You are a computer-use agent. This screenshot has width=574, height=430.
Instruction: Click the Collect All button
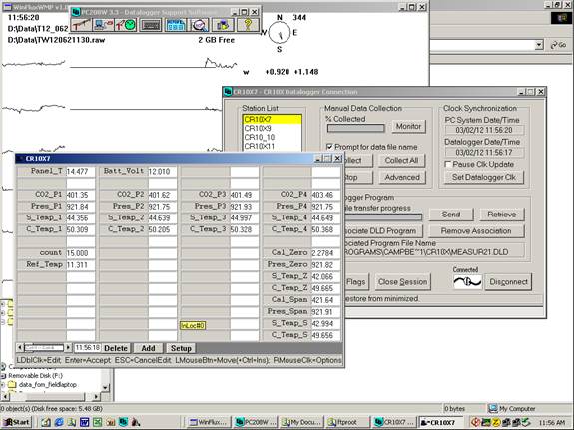coord(401,161)
